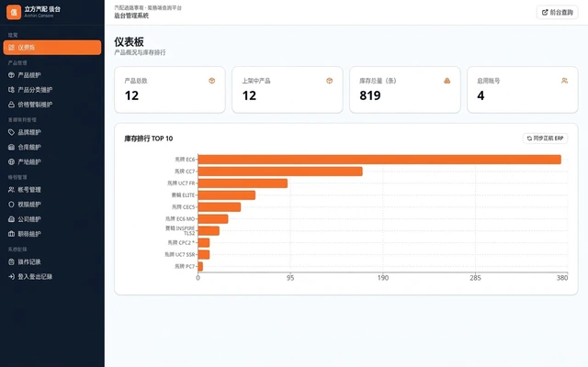Image resolution: width=588 pixels, height=367 pixels.
Task: Click the lock icon beside 价格管制维护
Action: pos(11,105)
